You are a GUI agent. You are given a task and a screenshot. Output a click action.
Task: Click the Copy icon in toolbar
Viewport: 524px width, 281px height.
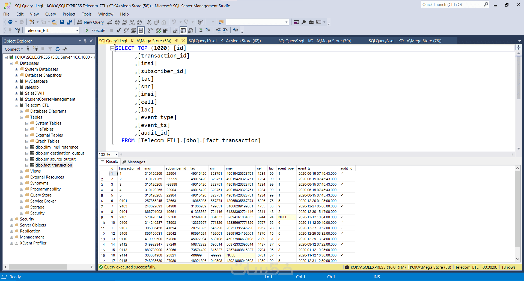pyautogui.click(x=157, y=22)
